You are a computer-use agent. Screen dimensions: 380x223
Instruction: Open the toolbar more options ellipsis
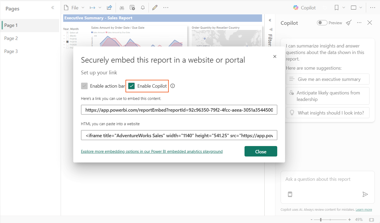coord(166,8)
